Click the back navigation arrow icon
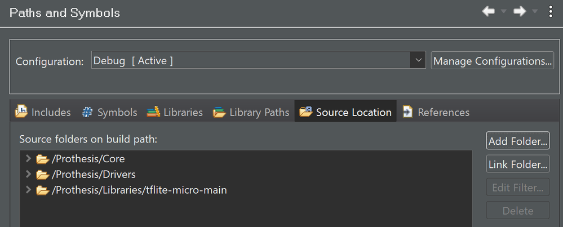 pos(488,12)
